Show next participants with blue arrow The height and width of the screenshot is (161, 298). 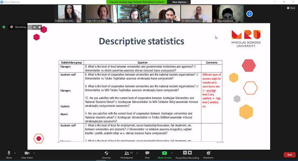(x=249, y=14)
